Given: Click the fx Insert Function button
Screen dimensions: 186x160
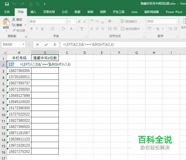Looking at the screenshot, I should (x=55, y=44).
